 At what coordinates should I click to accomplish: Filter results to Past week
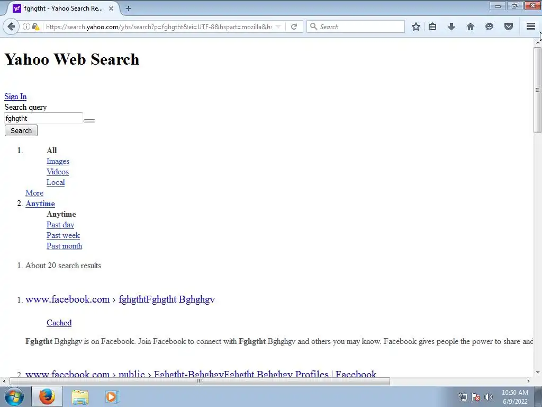click(x=64, y=235)
